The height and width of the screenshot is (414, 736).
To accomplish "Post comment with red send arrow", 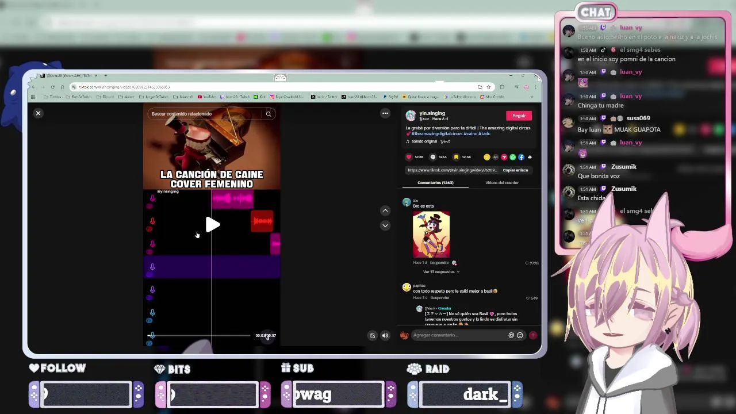I will click(533, 335).
